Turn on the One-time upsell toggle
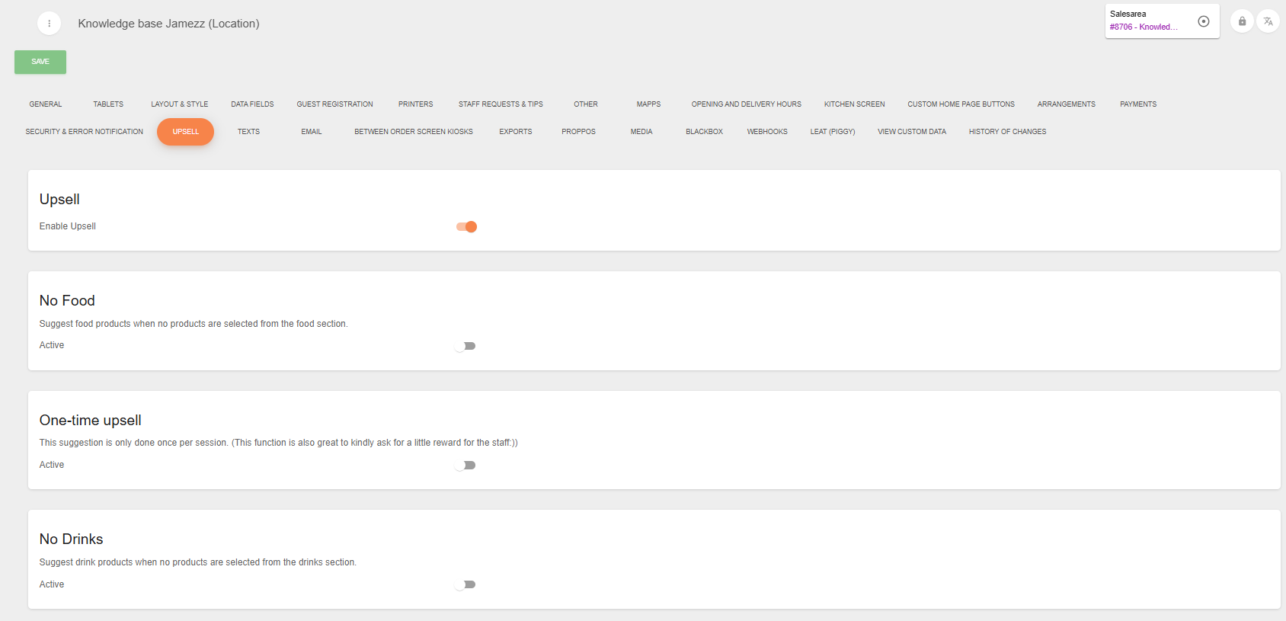 (x=465, y=466)
